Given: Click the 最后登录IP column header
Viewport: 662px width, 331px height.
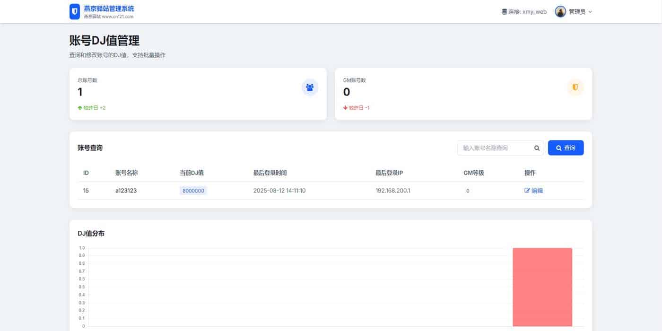Looking at the screenshot, I should (x=389, y=173).
